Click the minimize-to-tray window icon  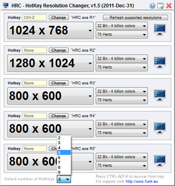(160, 6)
